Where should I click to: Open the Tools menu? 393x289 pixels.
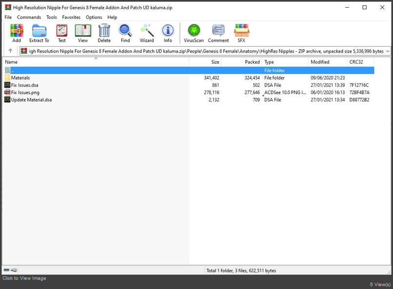click(x=51, y=17)
